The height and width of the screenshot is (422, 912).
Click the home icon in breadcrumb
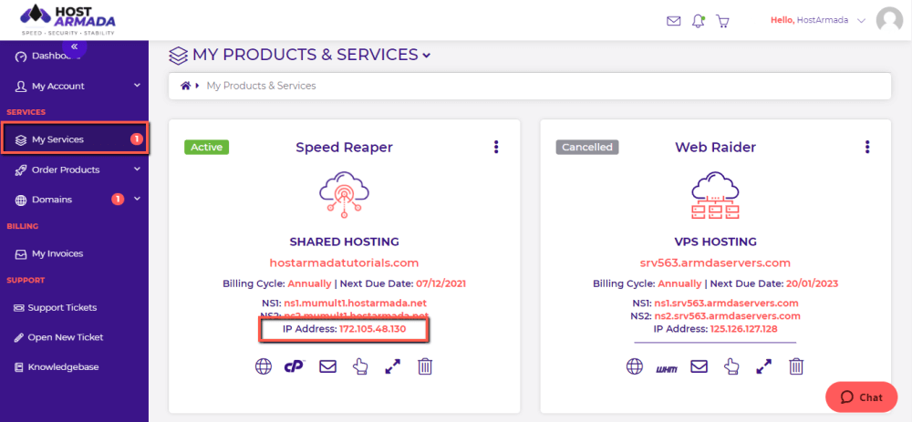click(185, 86)
